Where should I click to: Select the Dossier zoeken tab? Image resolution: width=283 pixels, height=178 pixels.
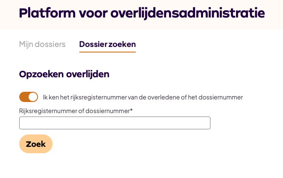108,44
